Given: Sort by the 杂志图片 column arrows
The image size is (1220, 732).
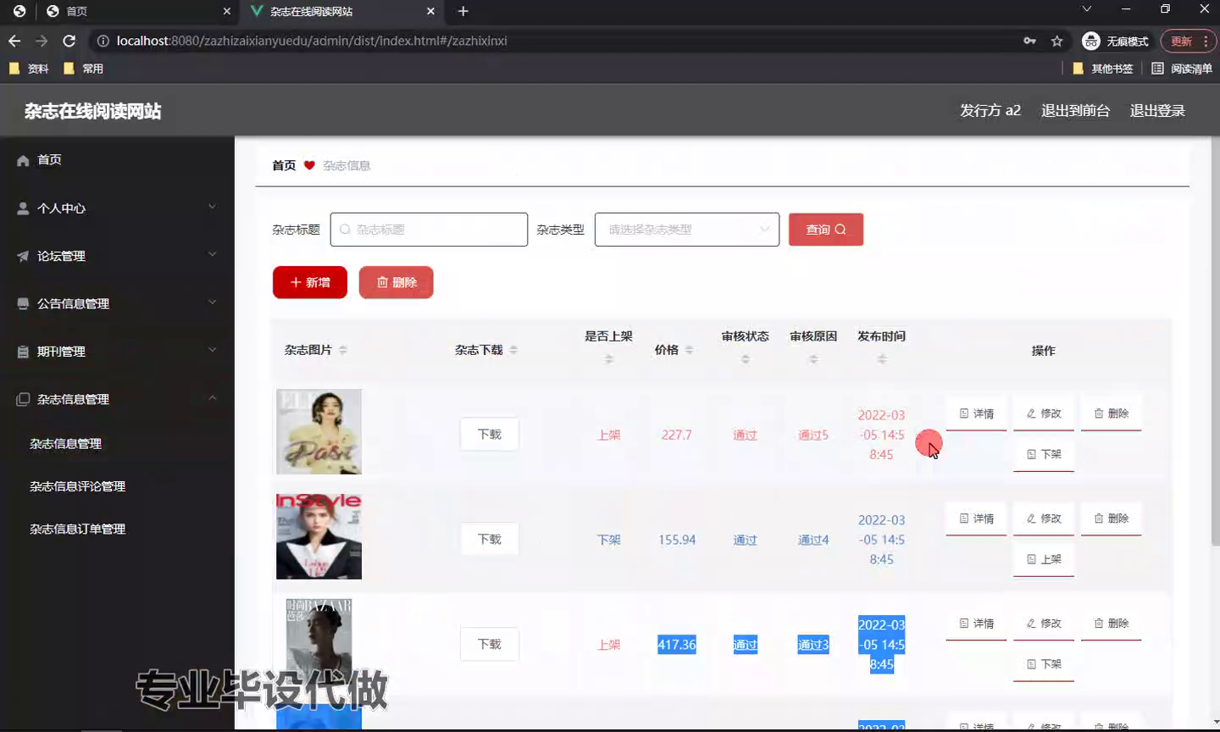Looking at the screenshot, I should coord(342,350).
